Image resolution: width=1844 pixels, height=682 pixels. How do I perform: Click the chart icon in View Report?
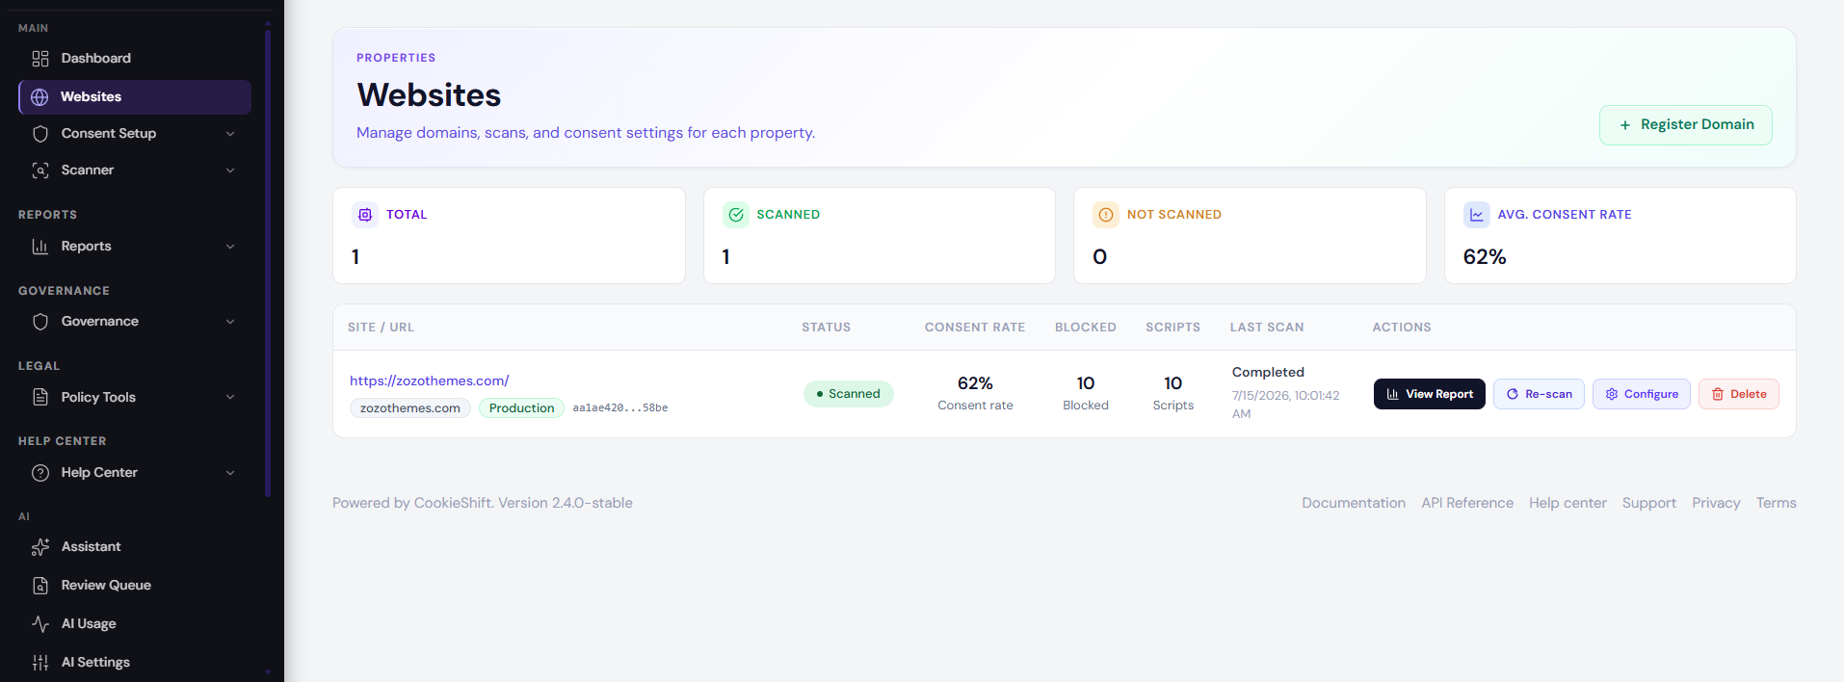click(1392, 394)
